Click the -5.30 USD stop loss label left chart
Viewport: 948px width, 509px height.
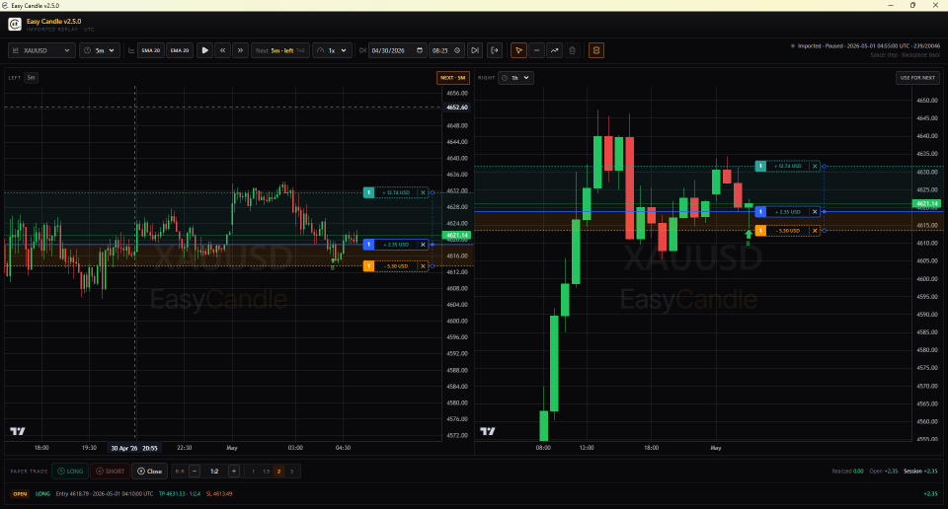(396, 266)
